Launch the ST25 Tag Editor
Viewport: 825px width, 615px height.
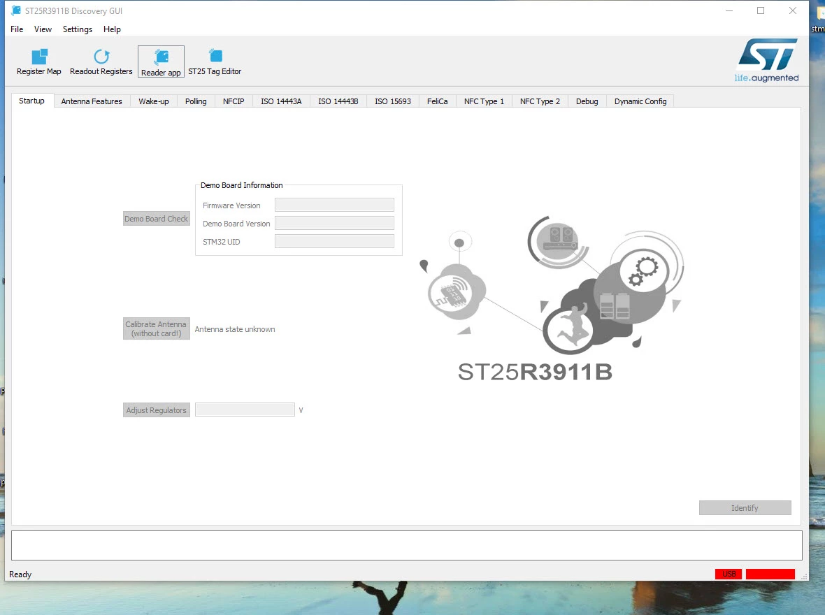[215, 61]
